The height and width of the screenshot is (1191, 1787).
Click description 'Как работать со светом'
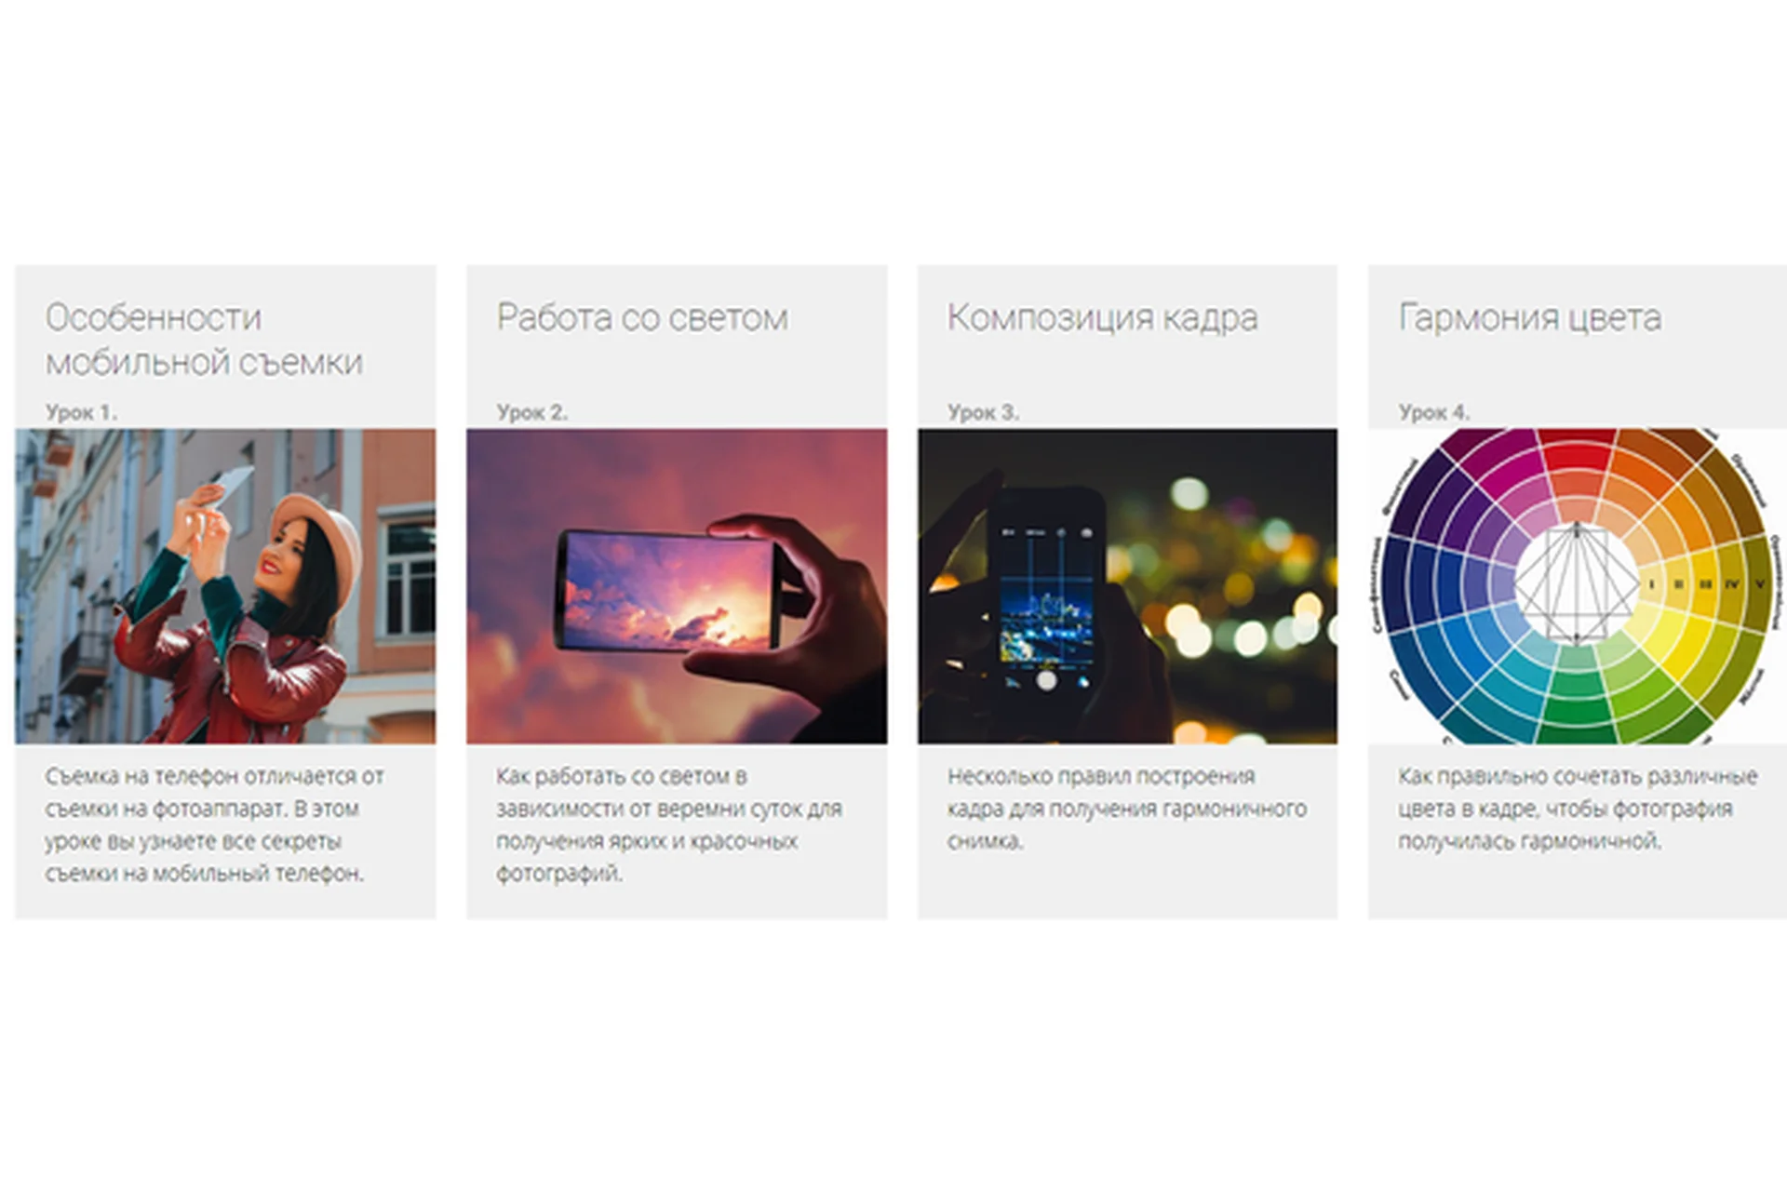click(x=669, y=824)
